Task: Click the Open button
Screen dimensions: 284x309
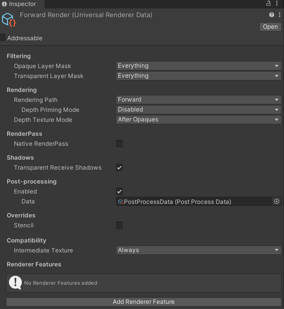Action: point(270,27)
